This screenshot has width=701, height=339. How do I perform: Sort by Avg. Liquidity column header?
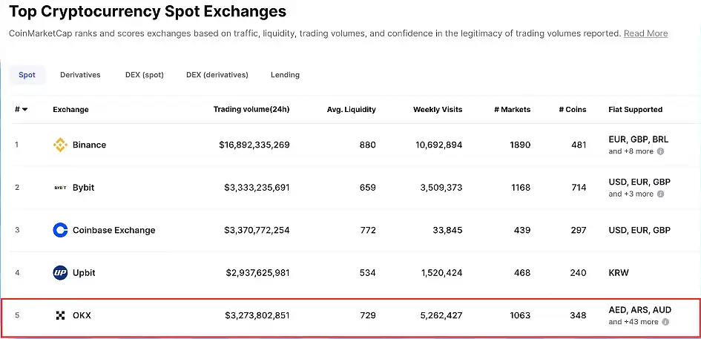(x=352, y=110)
